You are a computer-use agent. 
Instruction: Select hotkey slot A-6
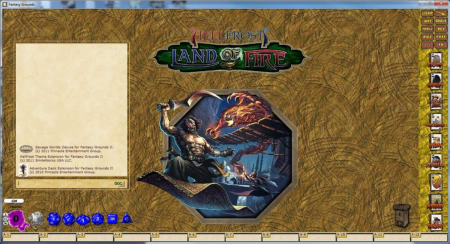pyautogui.click(x=206, y=238)
